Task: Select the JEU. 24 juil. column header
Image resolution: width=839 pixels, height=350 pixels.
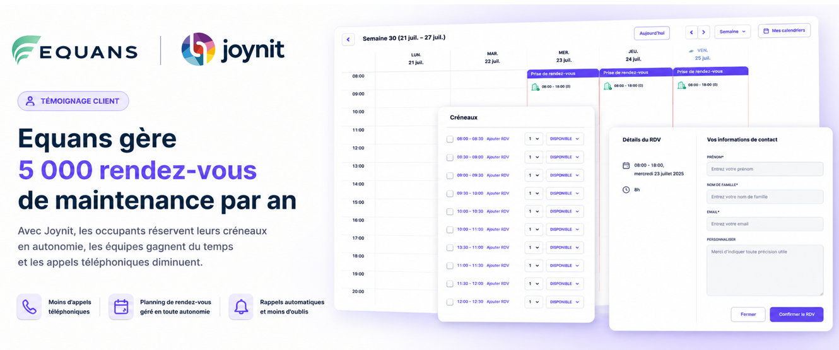Action: coord(633,55)
